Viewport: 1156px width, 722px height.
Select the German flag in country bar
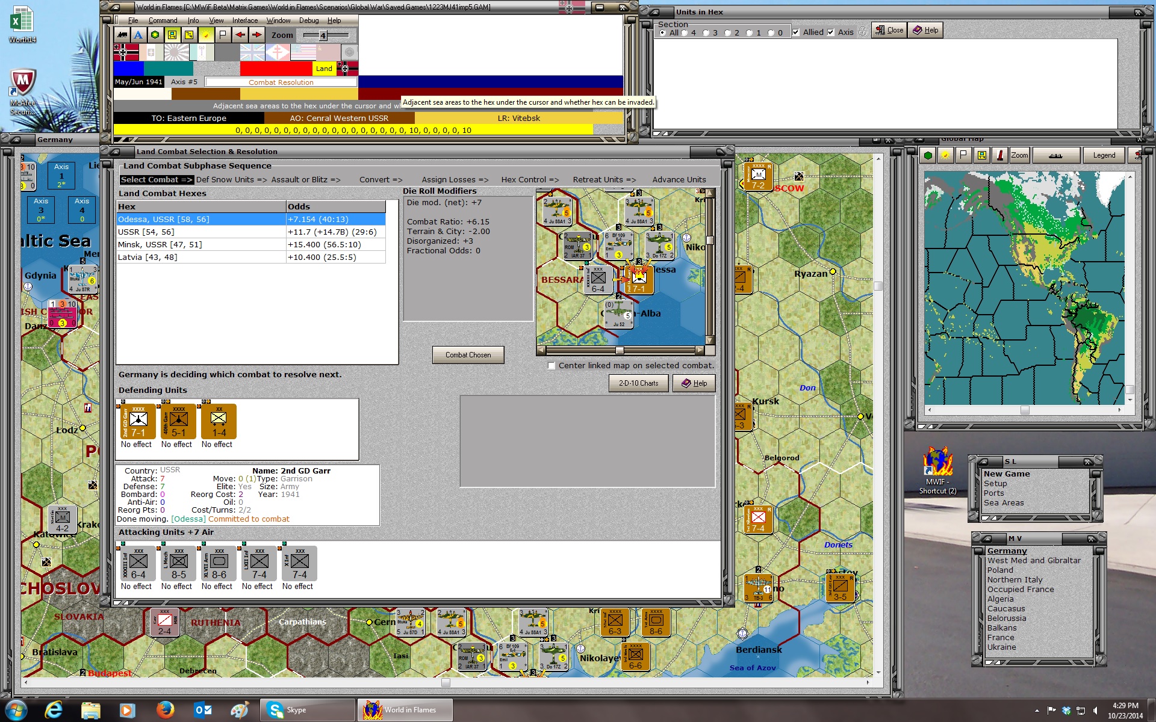tap(126, 52)
